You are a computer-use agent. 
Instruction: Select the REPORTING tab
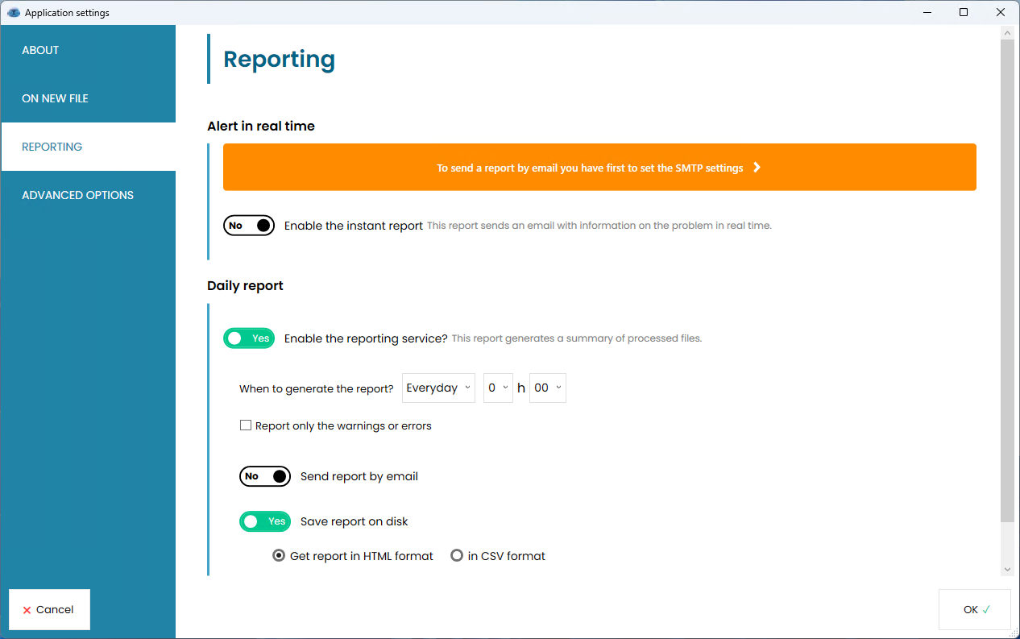pyautogui.click(x=89, y=147)
